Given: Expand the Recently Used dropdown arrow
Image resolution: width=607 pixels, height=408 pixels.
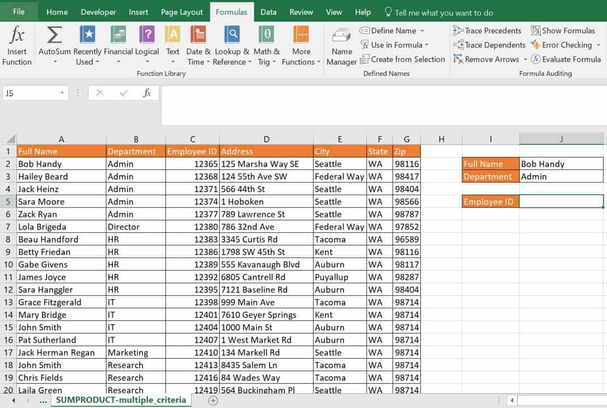Looking at the screenshot, I should [97, 62].
